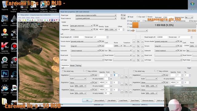Click eye icon beside second left Vegetation row
This screenshot has width=197, height=111.
coord(96,83)
